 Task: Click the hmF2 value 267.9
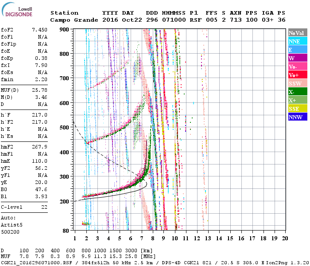tap(39, 147)
